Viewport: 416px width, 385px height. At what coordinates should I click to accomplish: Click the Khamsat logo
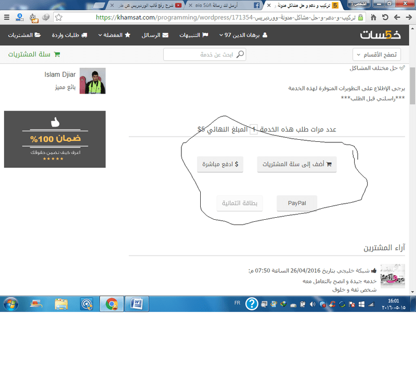click(380, 35)
